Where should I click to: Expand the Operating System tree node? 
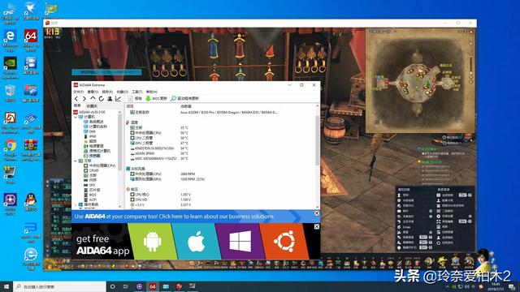point(76,205)
